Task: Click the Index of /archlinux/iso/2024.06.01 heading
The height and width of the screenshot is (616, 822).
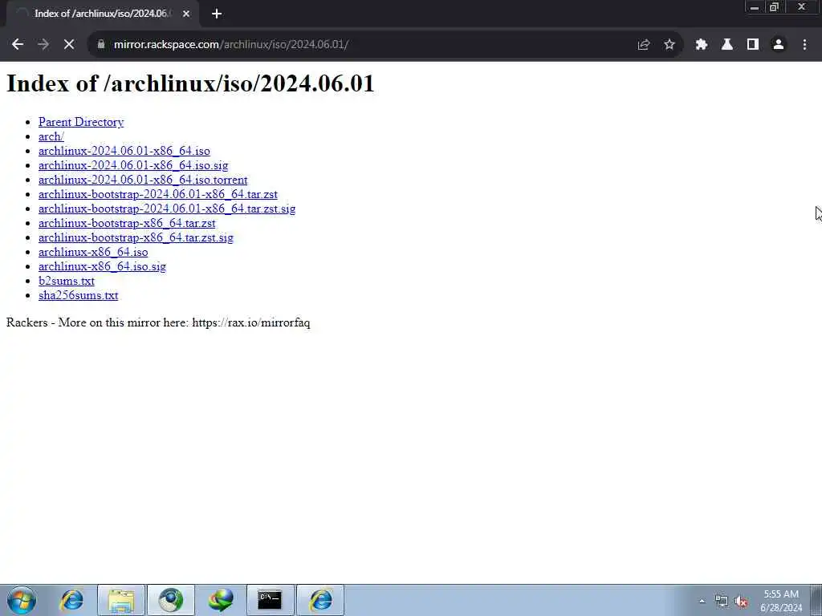Action: (190, 83)
